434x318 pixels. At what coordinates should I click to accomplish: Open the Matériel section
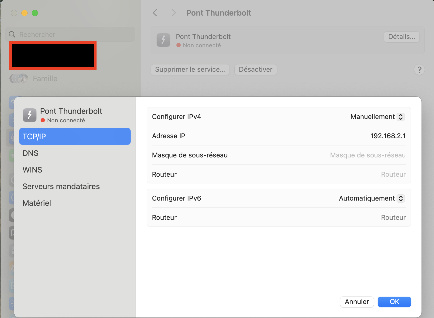37,203
